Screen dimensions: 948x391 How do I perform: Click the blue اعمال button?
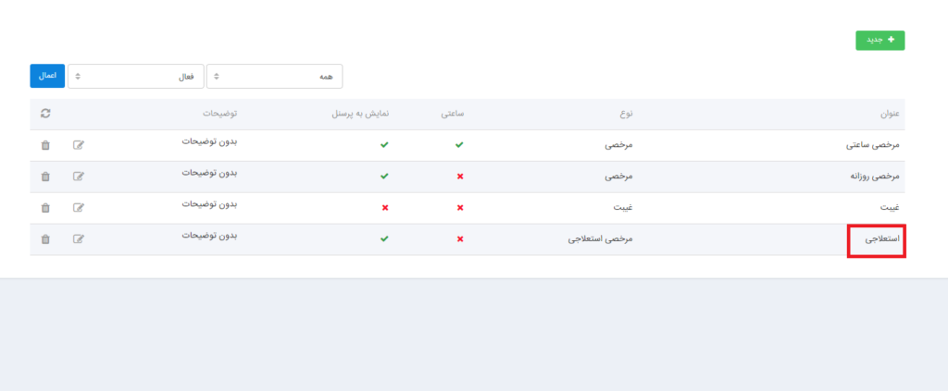tap(47, 76)
